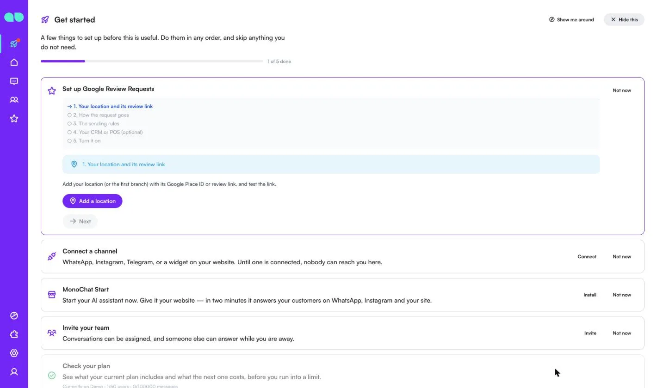Click the storefront icon of MonoChat Start

click(x=52, y=294)
